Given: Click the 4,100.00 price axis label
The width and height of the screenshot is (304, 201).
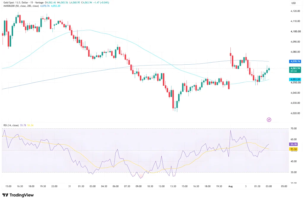Looking at the screenshot, I should click(x=295, y=31).
